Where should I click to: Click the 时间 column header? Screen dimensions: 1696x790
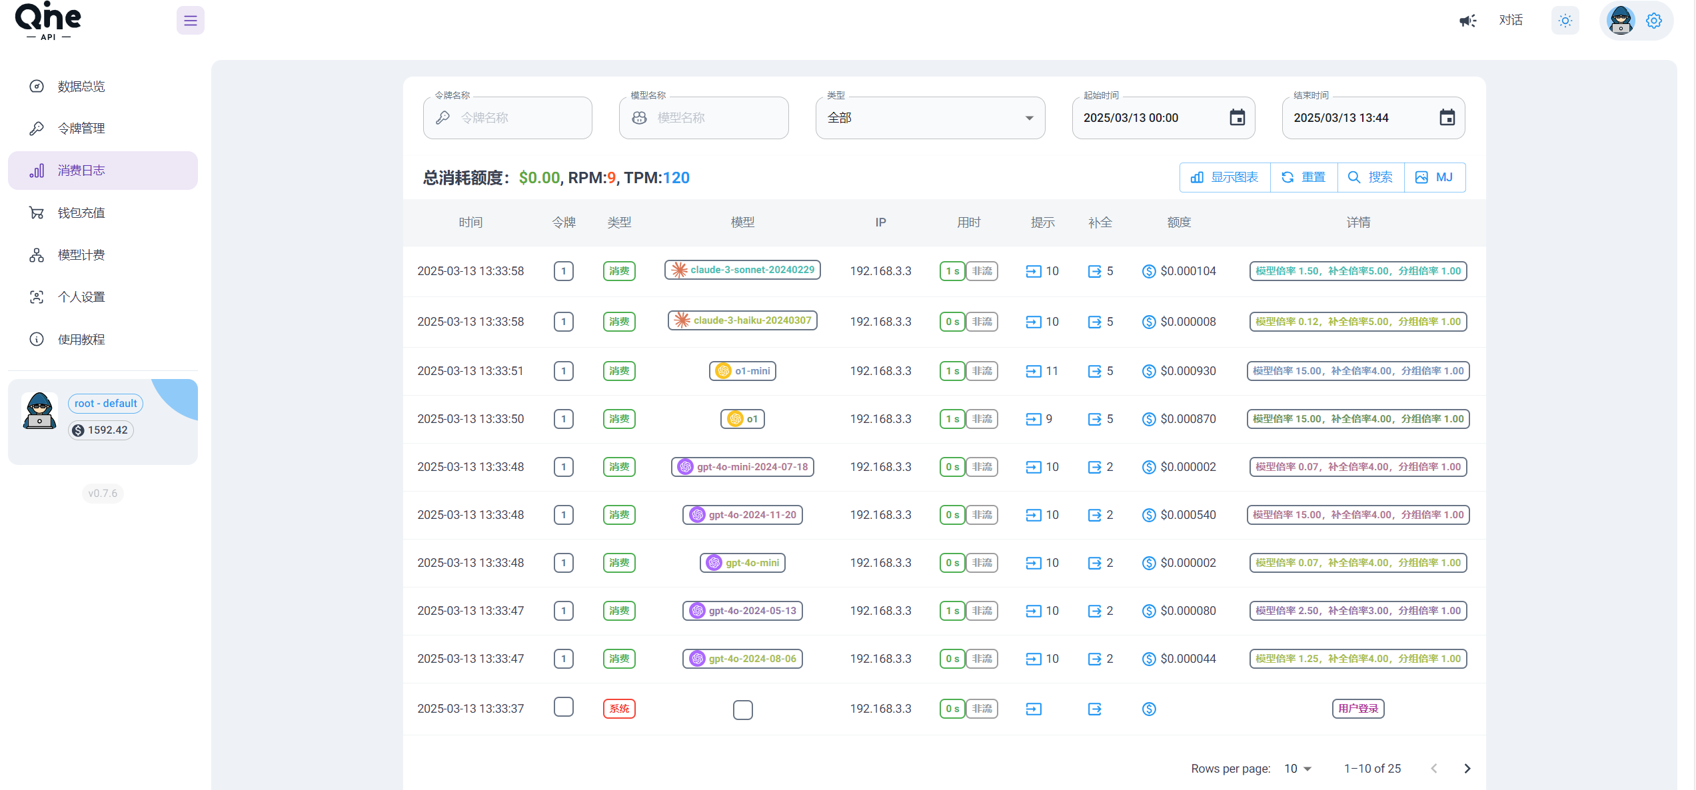click(470, 222)
